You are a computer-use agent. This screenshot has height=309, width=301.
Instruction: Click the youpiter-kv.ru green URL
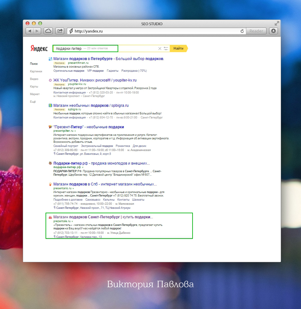click(77, 84)
